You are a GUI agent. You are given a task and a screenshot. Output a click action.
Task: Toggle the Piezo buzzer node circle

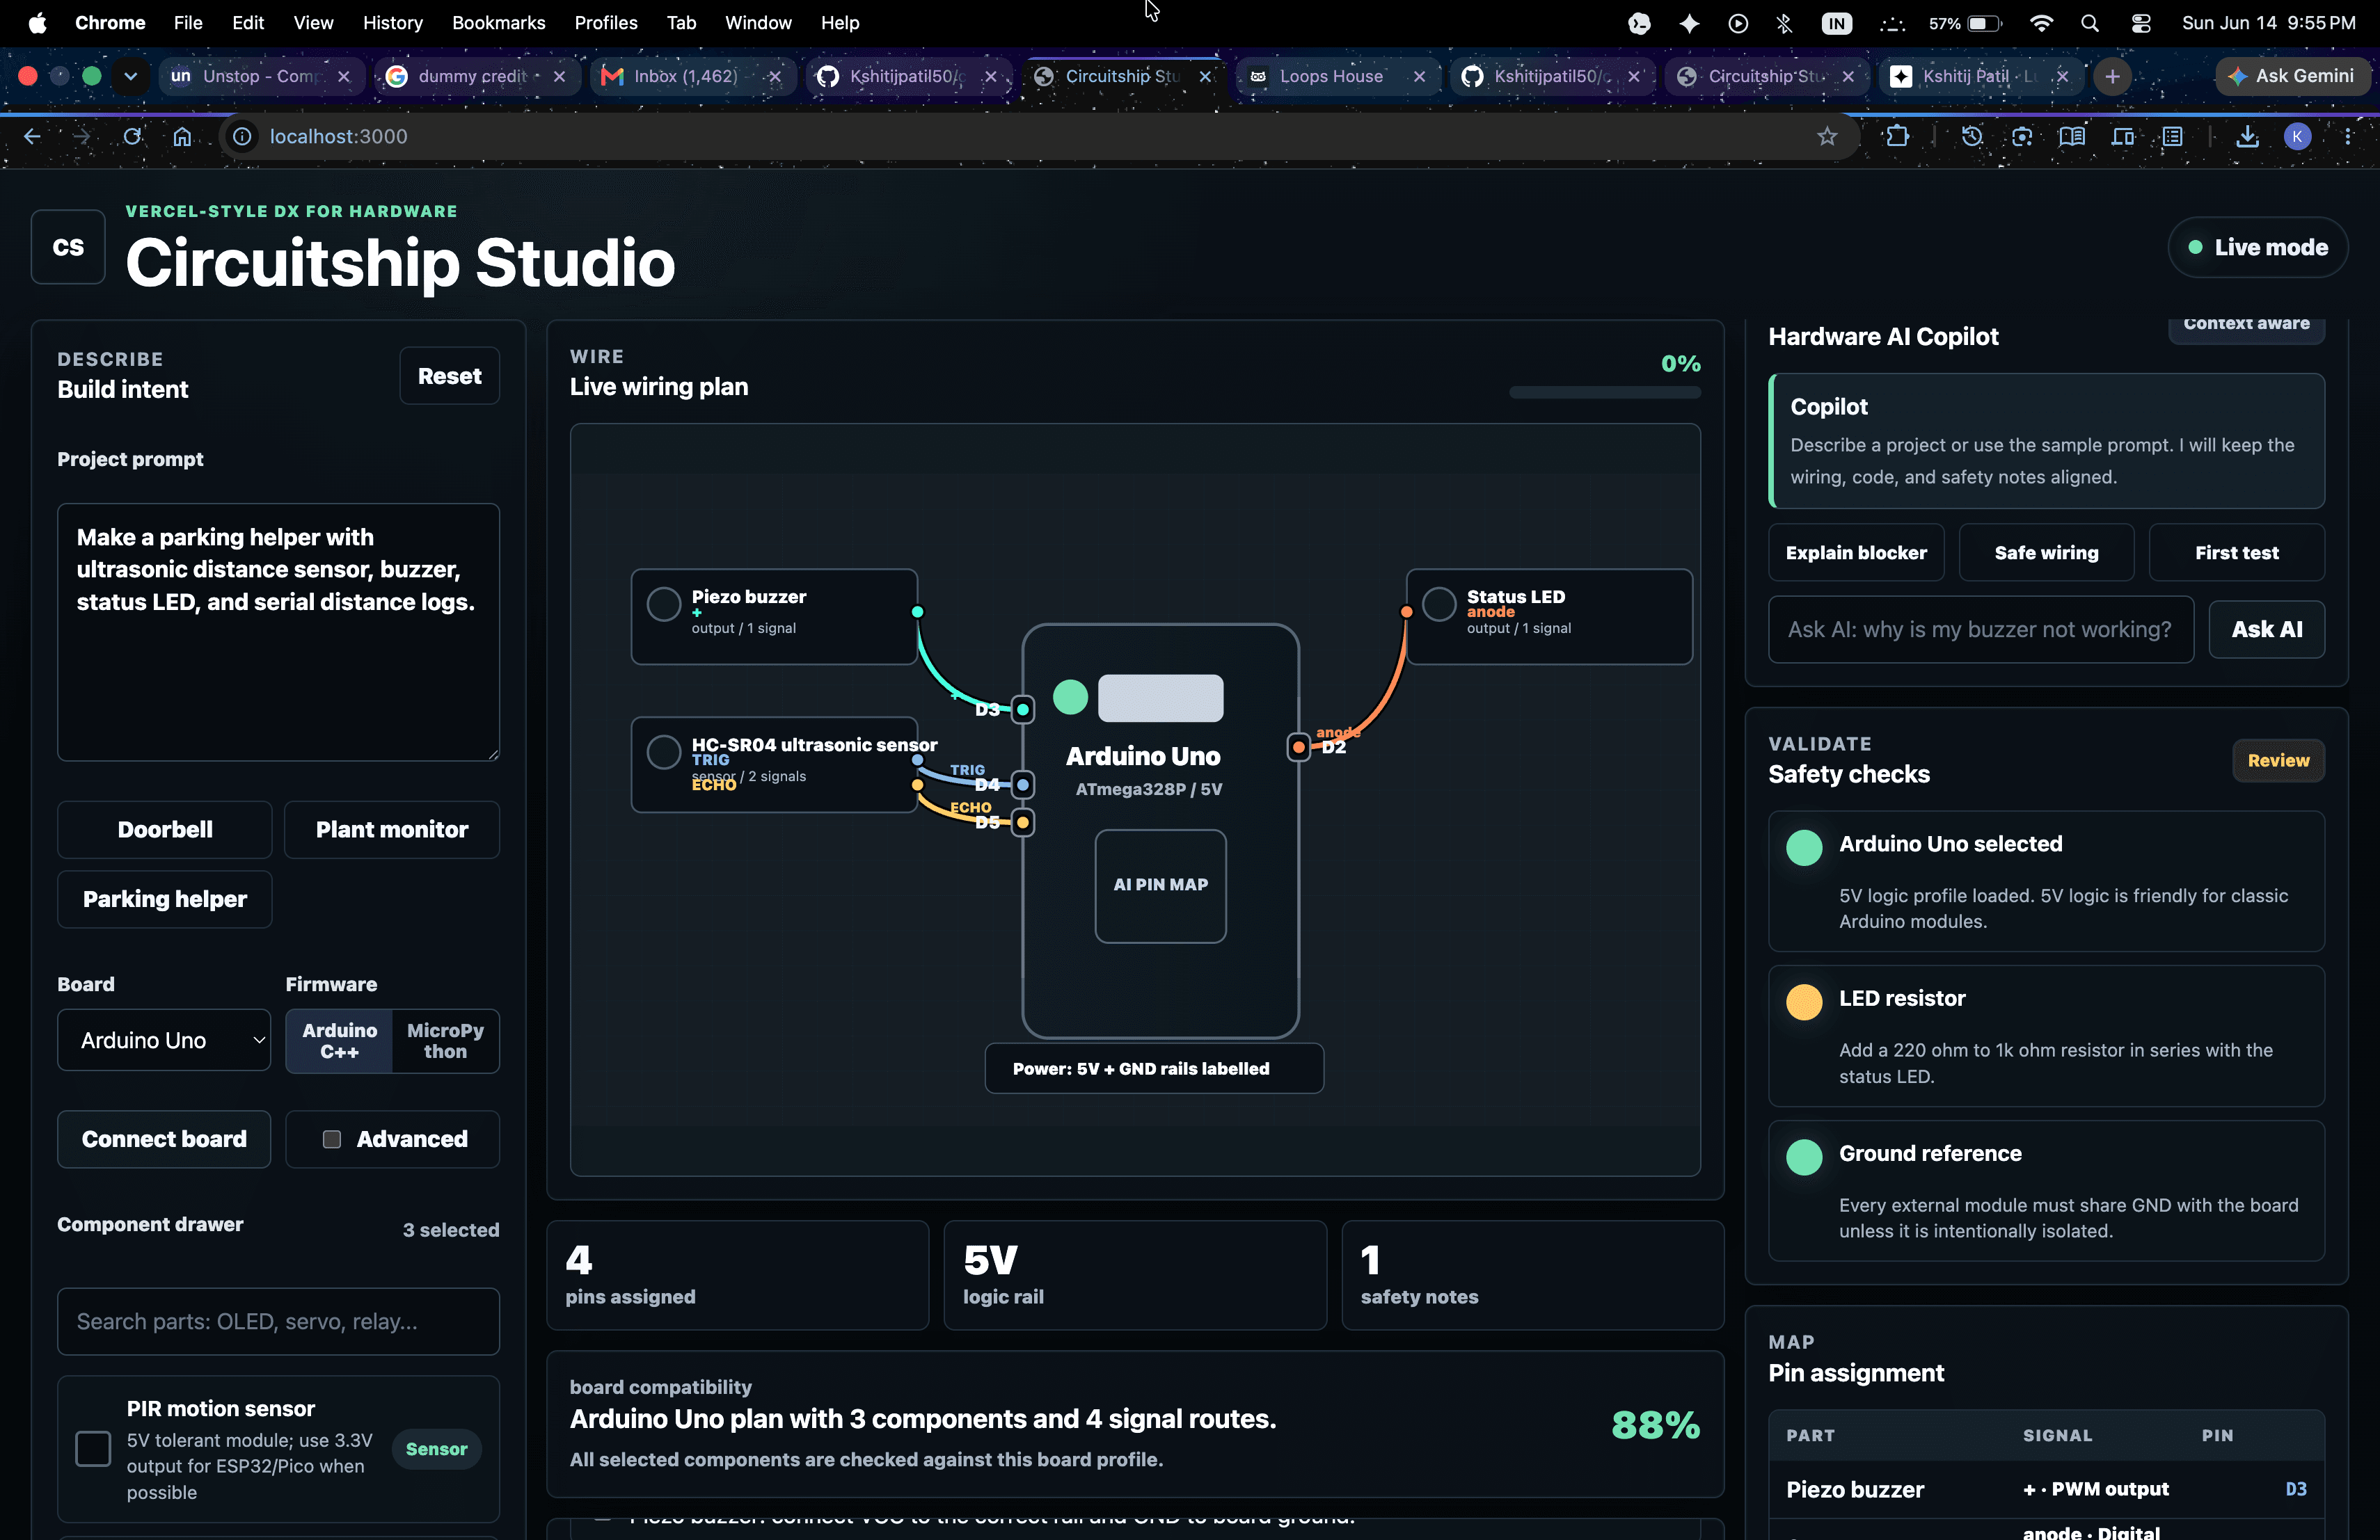click(x=663, y=604)
